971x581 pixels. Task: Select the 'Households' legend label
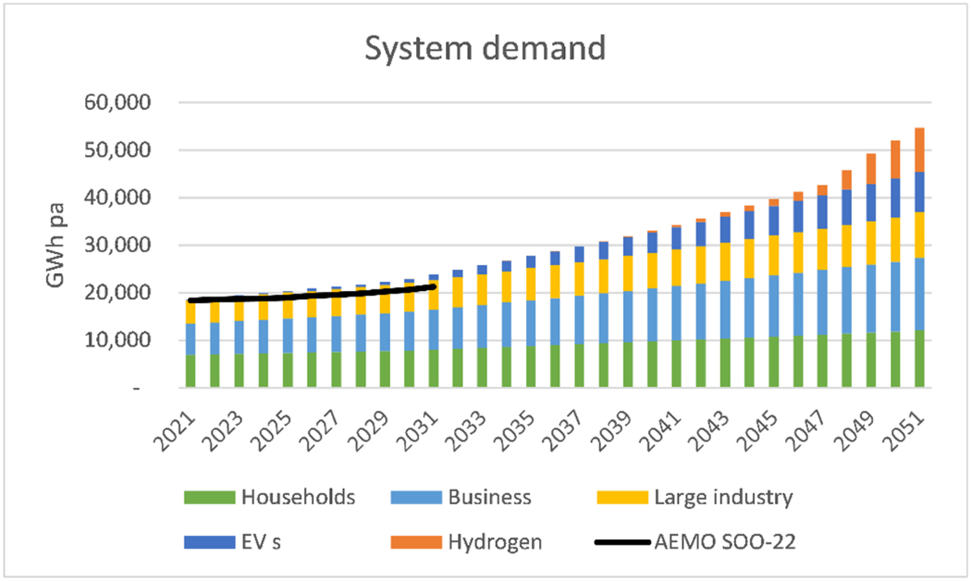(298, 497)
